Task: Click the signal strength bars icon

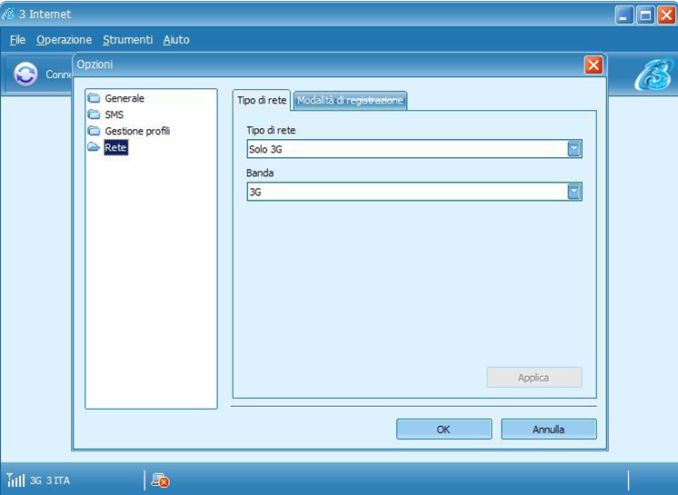Action: click(15, 480)
